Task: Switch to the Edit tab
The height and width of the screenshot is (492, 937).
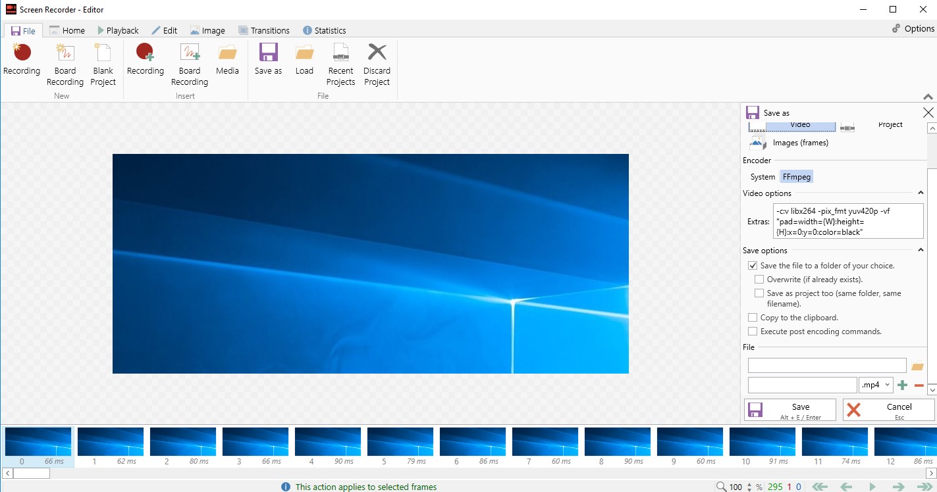Action: coord(164,30)
